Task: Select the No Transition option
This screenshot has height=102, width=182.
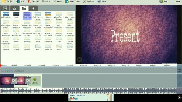Action: tap(6, 15)
